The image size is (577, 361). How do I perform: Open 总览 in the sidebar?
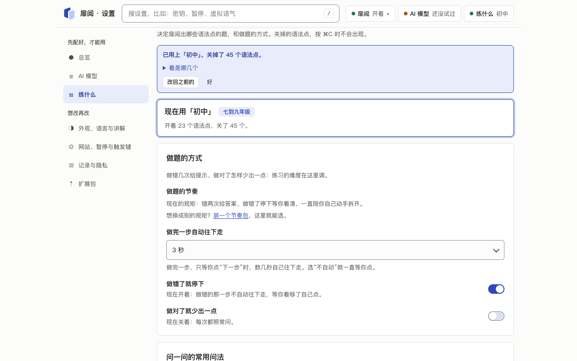[x=106, y=57]
